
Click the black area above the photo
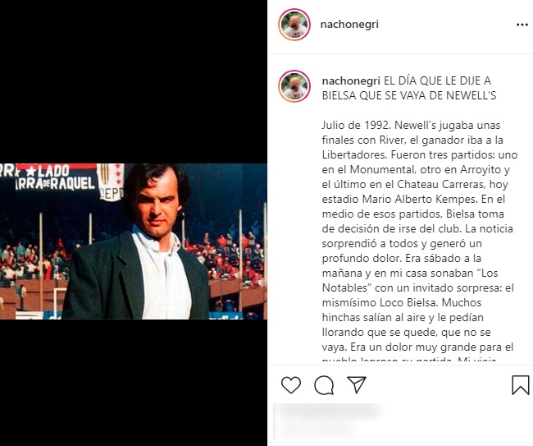(x=134, y=81)
